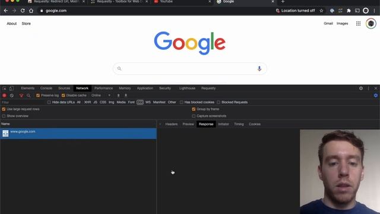Show the Cookies tab of request
Viewport: 380px width, 214px height.
point(255,124)
